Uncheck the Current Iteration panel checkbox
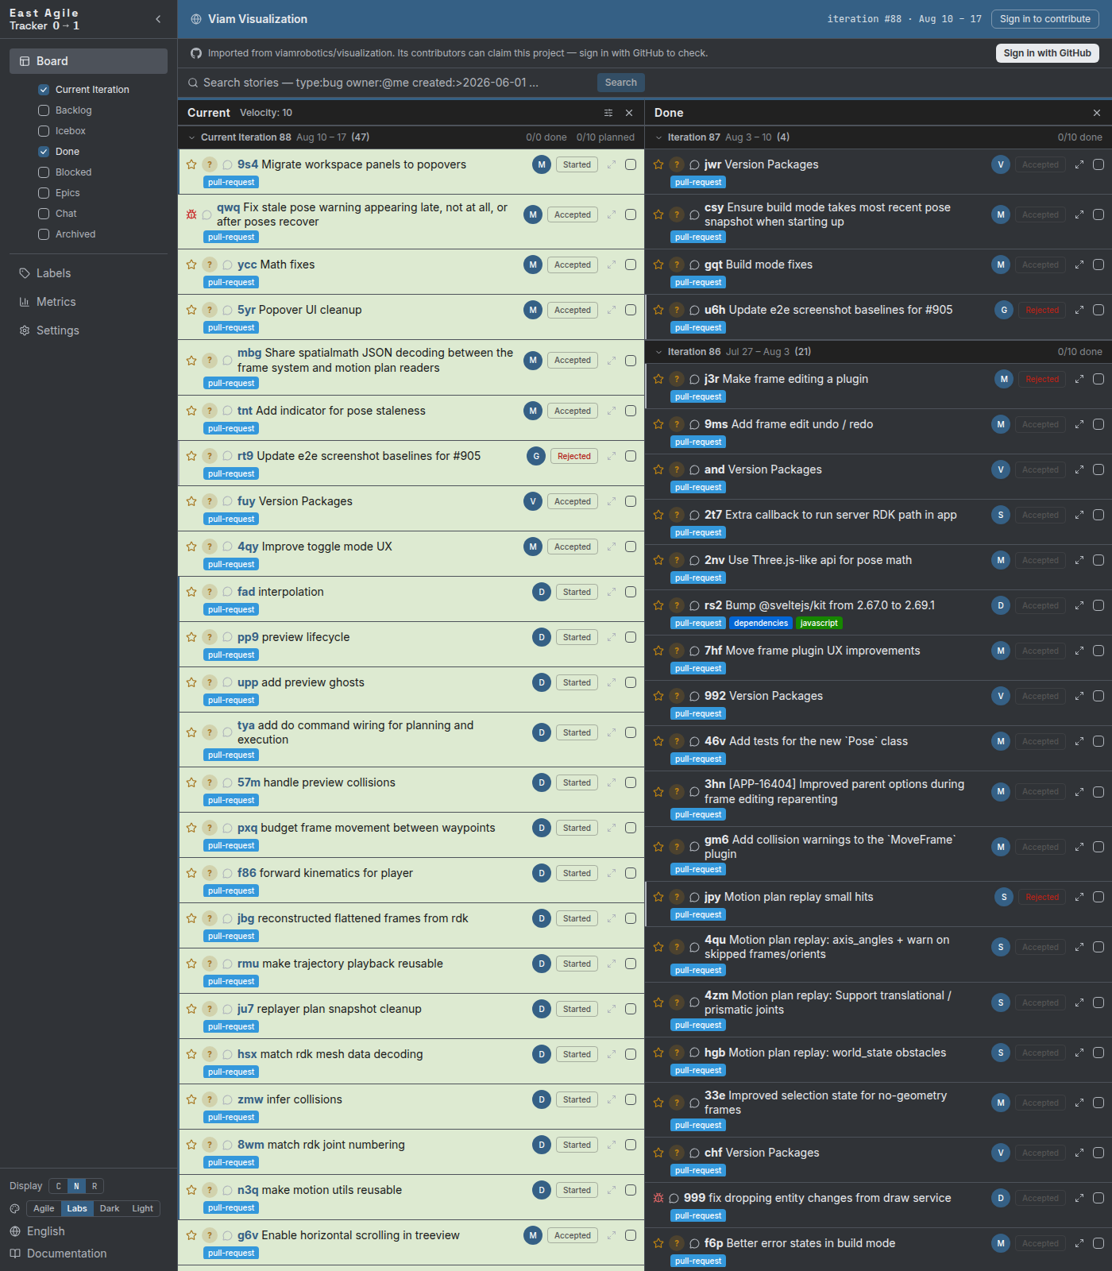The width and height of the screenshot is (1112, 1271). tap(44, 90)
